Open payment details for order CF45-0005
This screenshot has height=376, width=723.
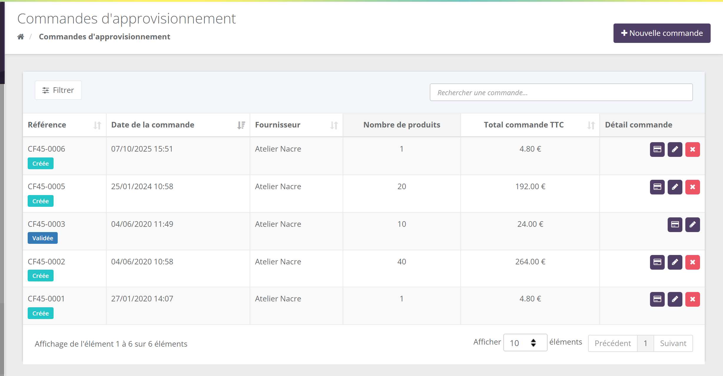pyautogui.click(x=657, y=187)
